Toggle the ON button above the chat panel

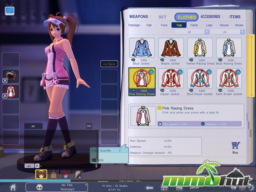[89, 126]
